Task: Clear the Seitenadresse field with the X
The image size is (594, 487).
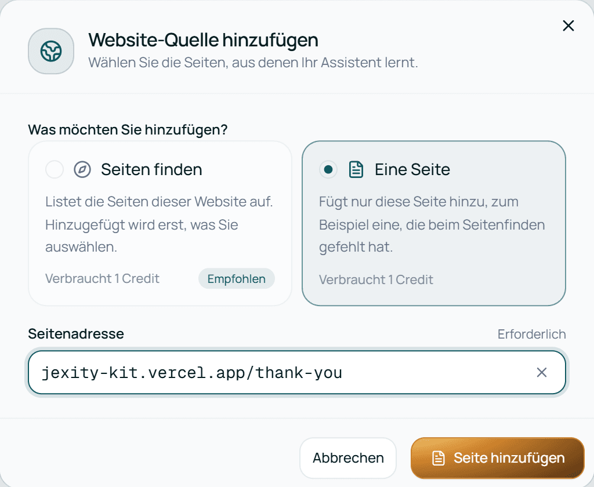Action: click(542, 373)
